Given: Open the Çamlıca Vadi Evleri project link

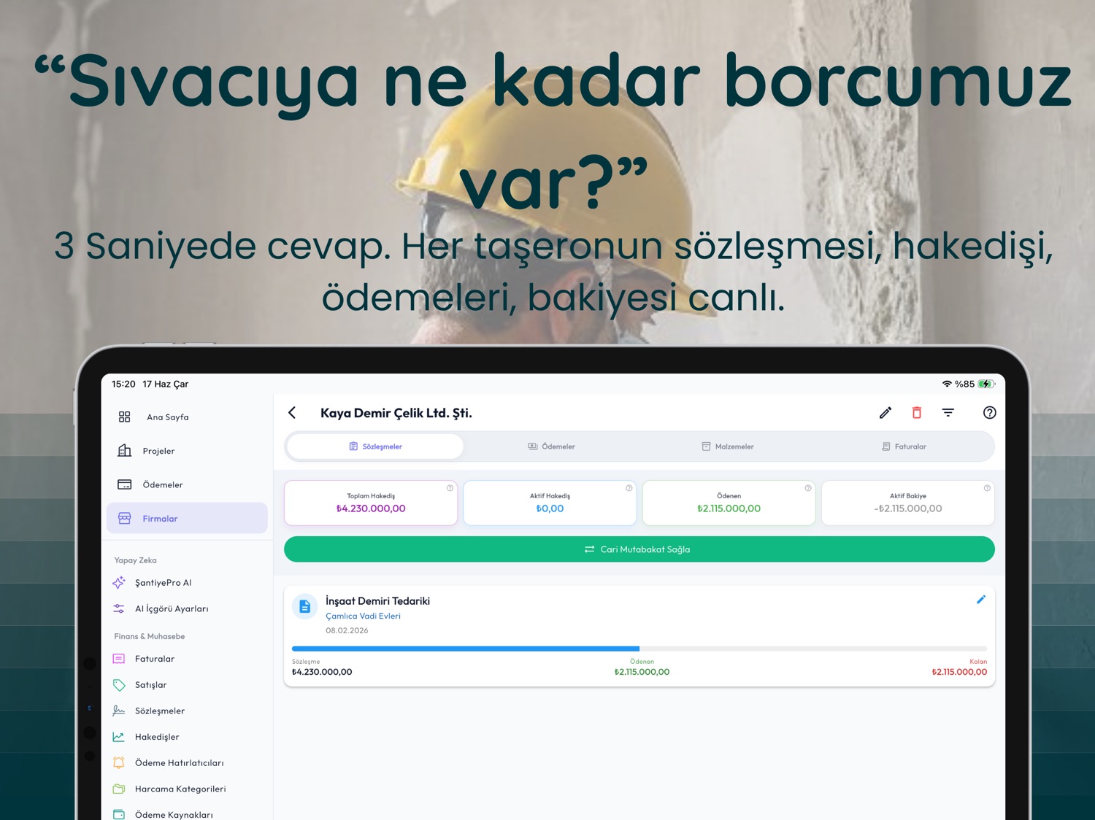Looking at the screenshot, I should tap(363, 616).
